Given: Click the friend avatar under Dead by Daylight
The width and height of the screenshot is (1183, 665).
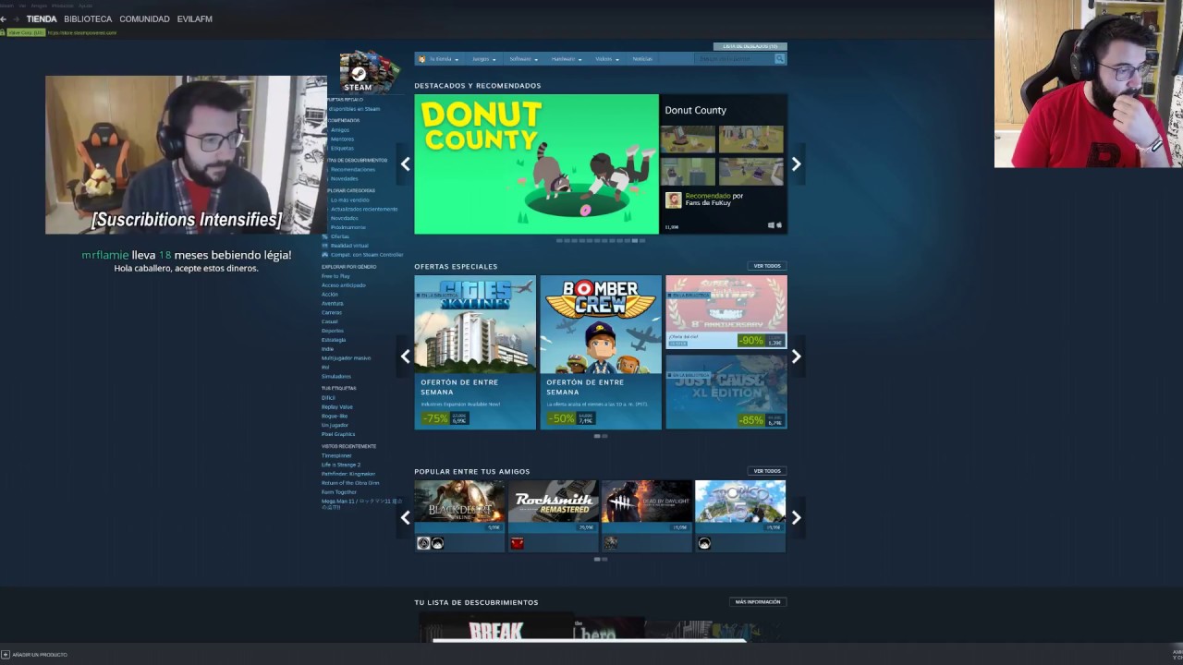Looking at the screenshot, I should coord(611,543).
